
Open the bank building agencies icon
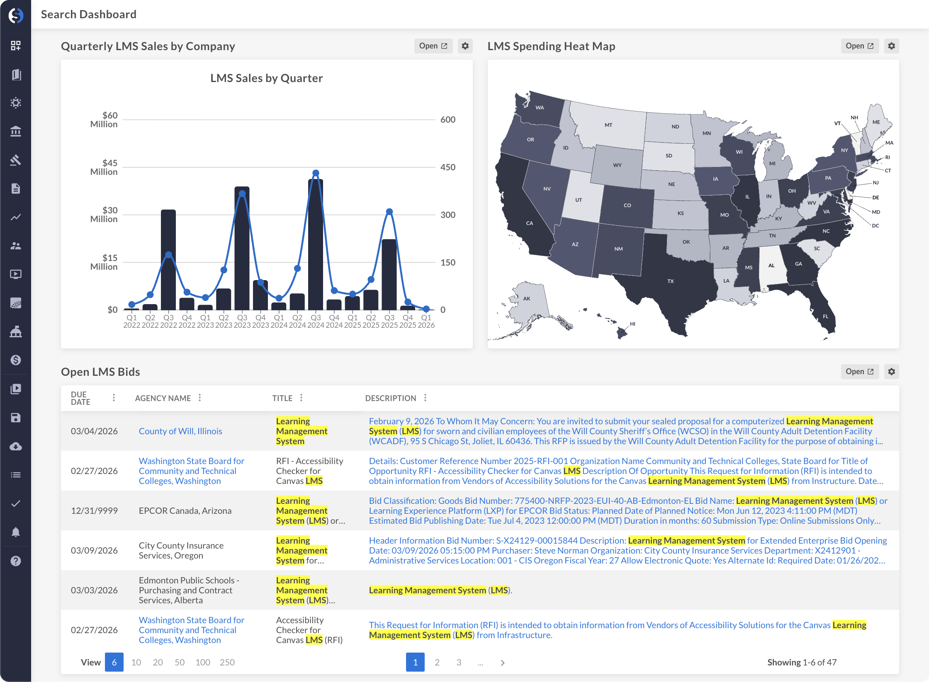click(x=16, y=131)
